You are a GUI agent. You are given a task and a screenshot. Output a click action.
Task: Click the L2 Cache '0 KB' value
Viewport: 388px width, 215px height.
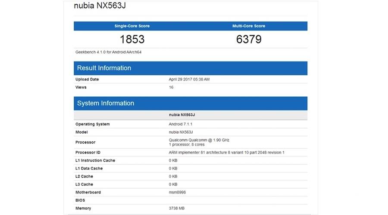pos(173,176)
